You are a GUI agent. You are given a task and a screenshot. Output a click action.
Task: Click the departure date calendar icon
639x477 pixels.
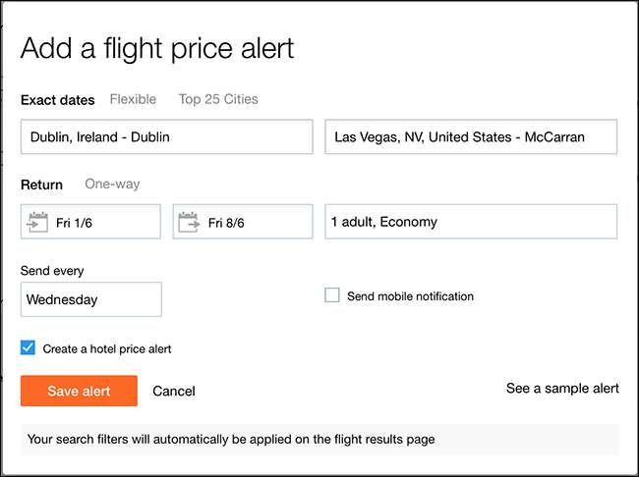click(x=38, y=222)
